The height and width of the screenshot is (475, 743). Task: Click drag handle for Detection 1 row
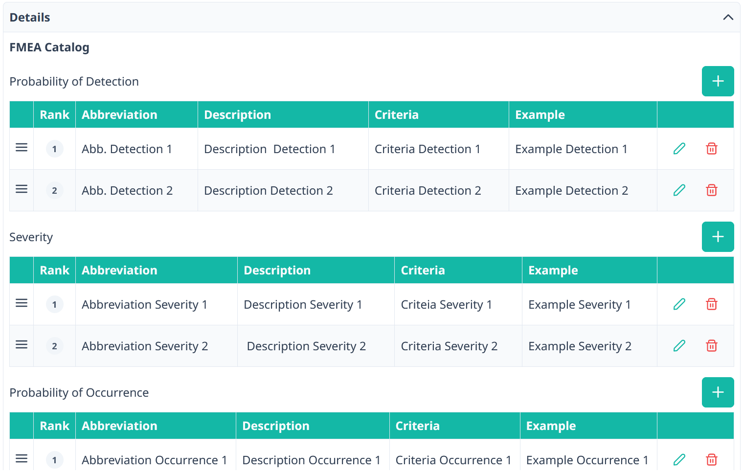22,148
